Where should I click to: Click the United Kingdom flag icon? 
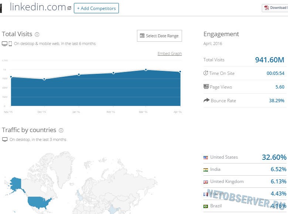[206, 182]
